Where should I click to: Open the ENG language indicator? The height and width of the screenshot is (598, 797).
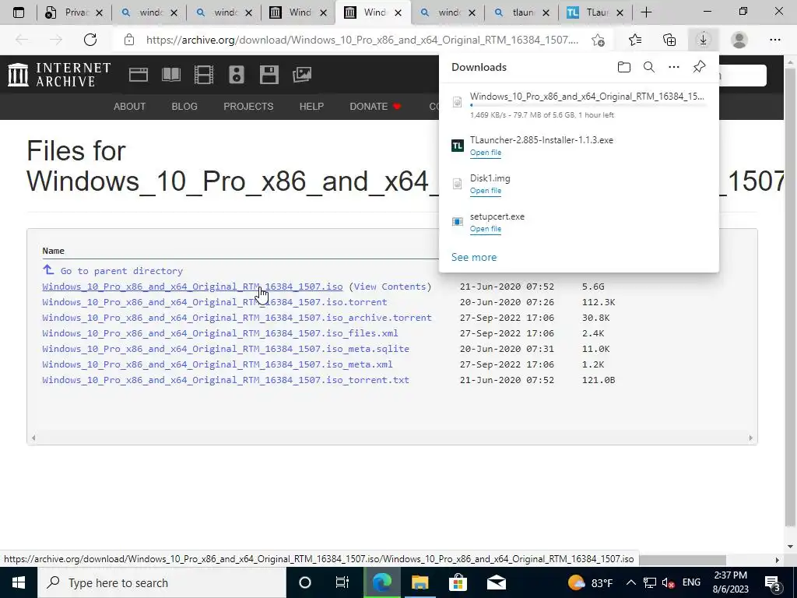(x=691, y=582)
